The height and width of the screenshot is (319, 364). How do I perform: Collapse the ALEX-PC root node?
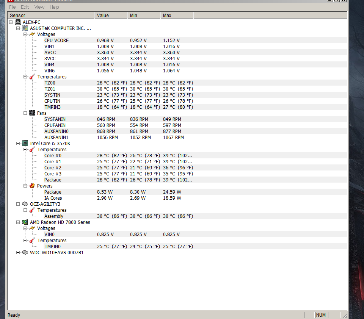tap(11, 22)
